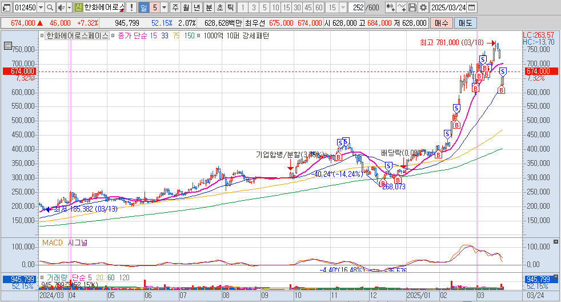Click the rightmost B buy marker in March
Screen dimensions: 561x302
pyautogui.click(x=501, y=90)
